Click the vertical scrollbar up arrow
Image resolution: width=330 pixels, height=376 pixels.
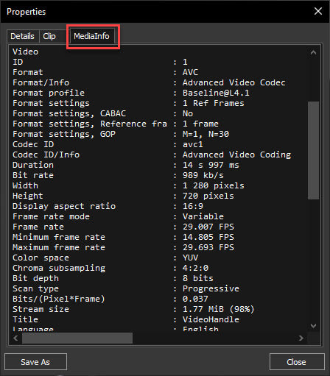pyautogui.click(x=313, y=52)
